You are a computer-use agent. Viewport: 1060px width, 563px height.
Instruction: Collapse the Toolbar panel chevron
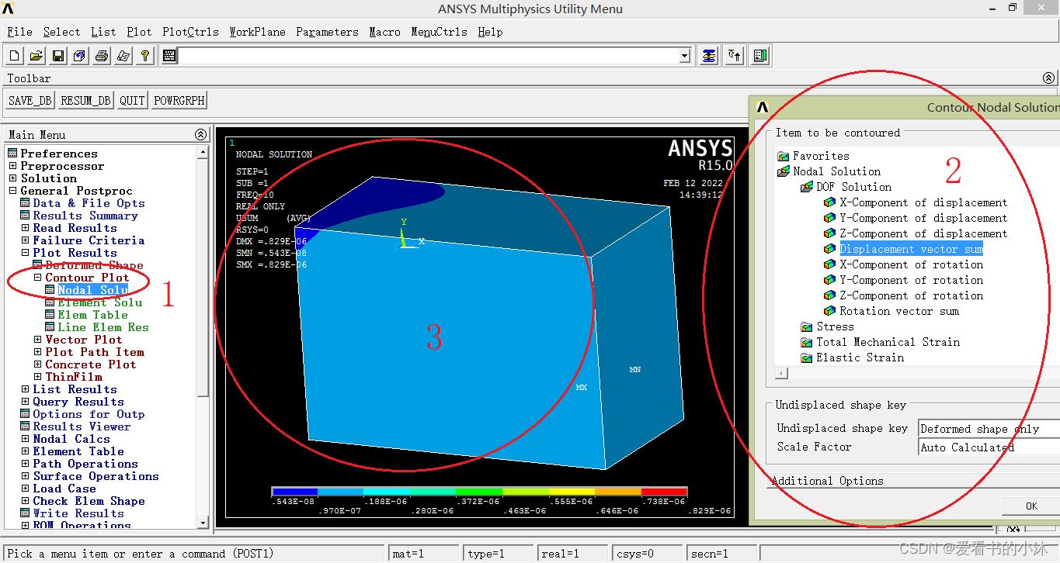point(1049,78)
